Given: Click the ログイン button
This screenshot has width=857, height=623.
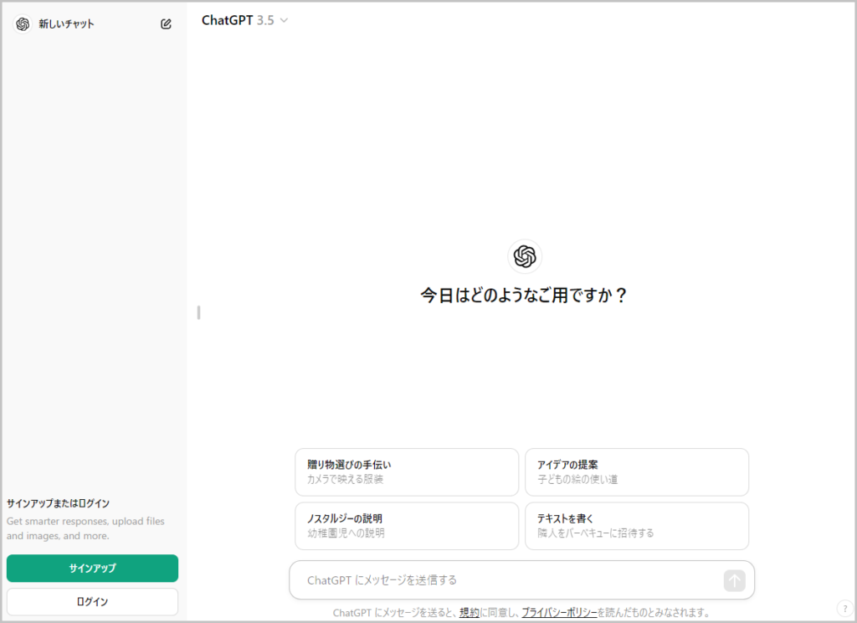Looking at the screenshot, I should pos(92,602).
